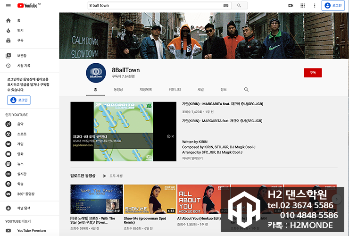Open 보관함 library in sidebar
This screenshot has height=236, width=349.
click(30, 56)
